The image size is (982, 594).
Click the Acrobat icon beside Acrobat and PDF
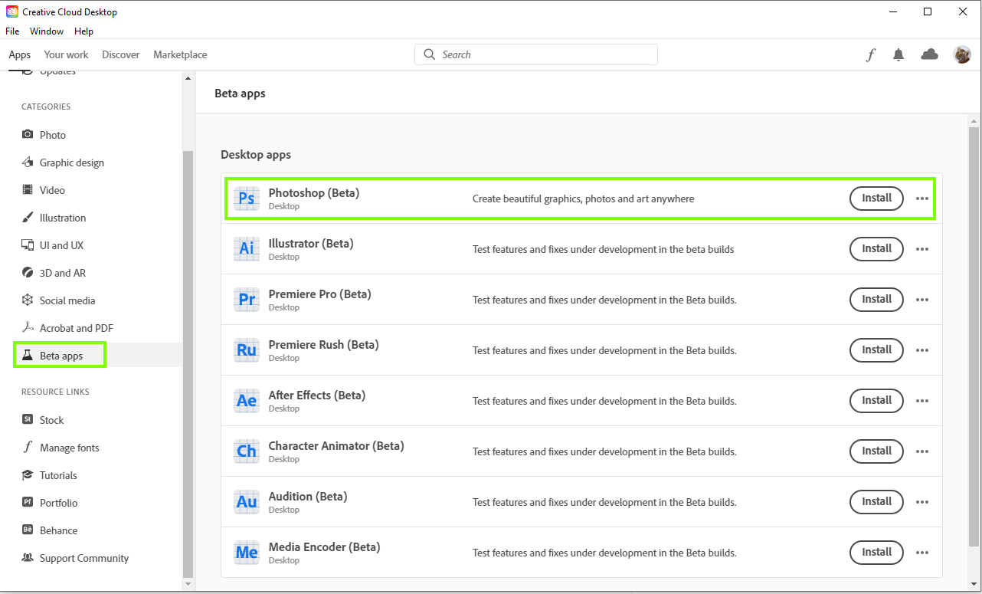point(28,328)
